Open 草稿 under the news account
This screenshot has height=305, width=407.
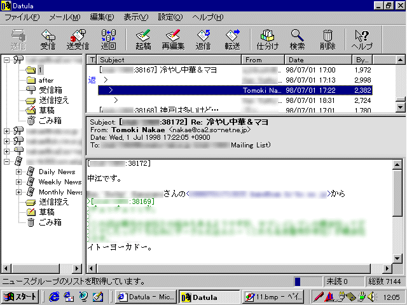pyautogui.click(x=46, y=212)
